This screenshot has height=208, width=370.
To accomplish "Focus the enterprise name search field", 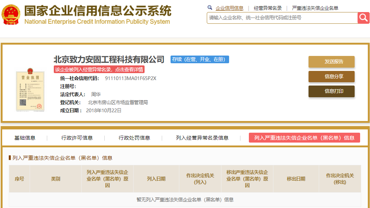I will click(282, 18).
